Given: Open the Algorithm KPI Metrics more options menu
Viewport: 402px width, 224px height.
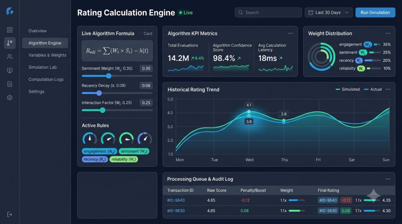Looking at the screenshot, I should 290,33.
